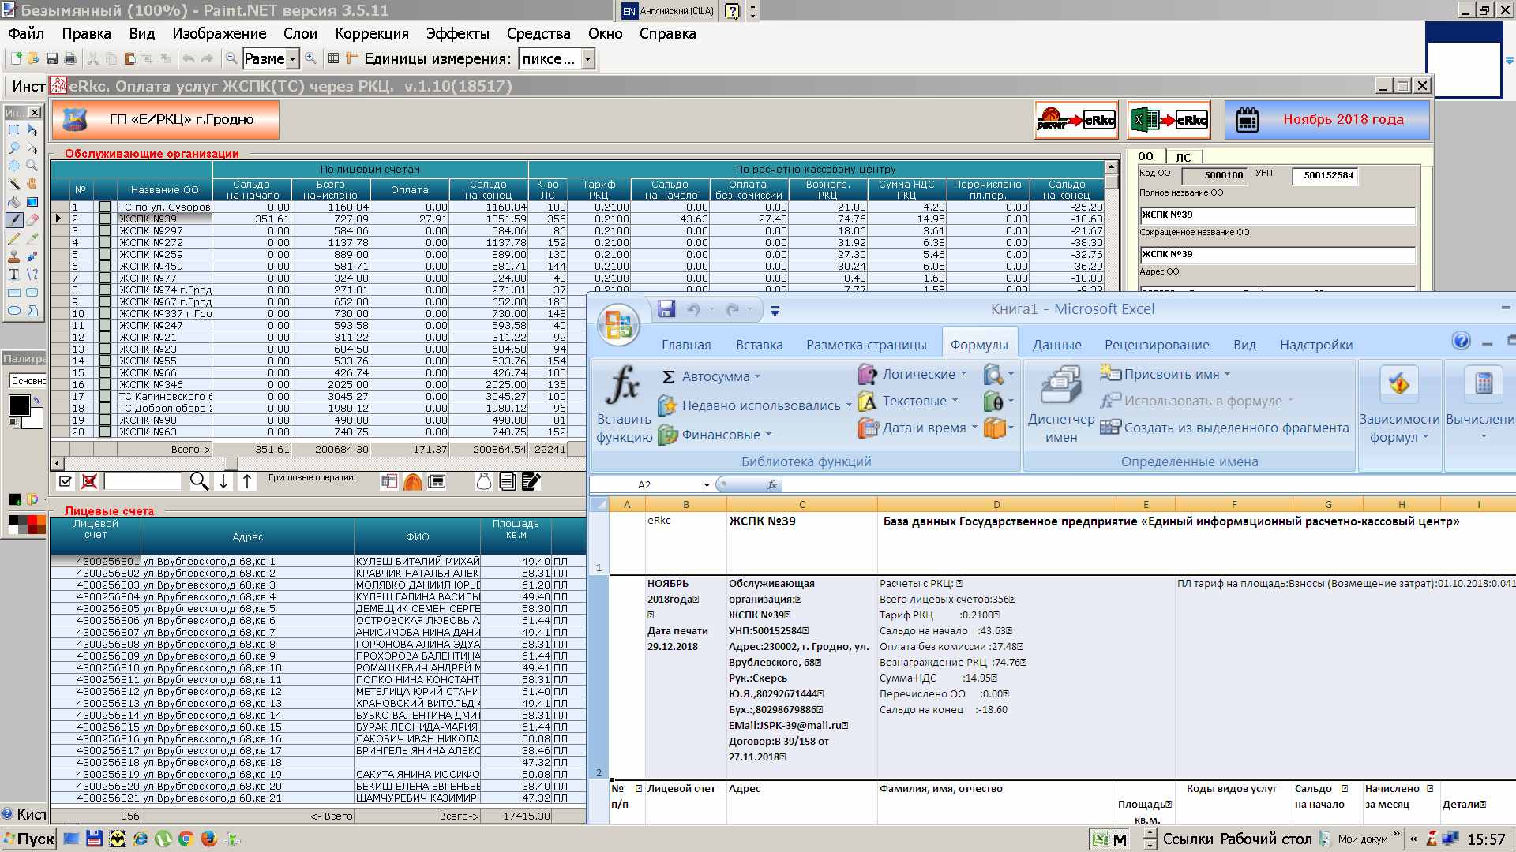The height and width of the screenshot is (852, 1516).
Task: Switch to the ЛС tab in eRkc
Action: (1183, 157)
